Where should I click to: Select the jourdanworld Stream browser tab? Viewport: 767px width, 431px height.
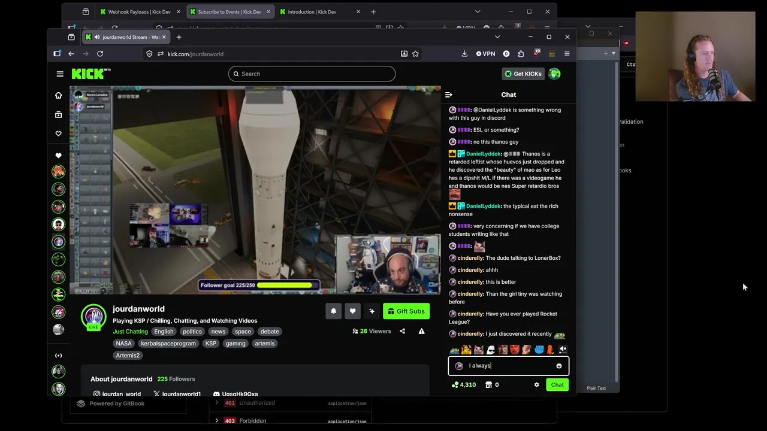(126, 37)
